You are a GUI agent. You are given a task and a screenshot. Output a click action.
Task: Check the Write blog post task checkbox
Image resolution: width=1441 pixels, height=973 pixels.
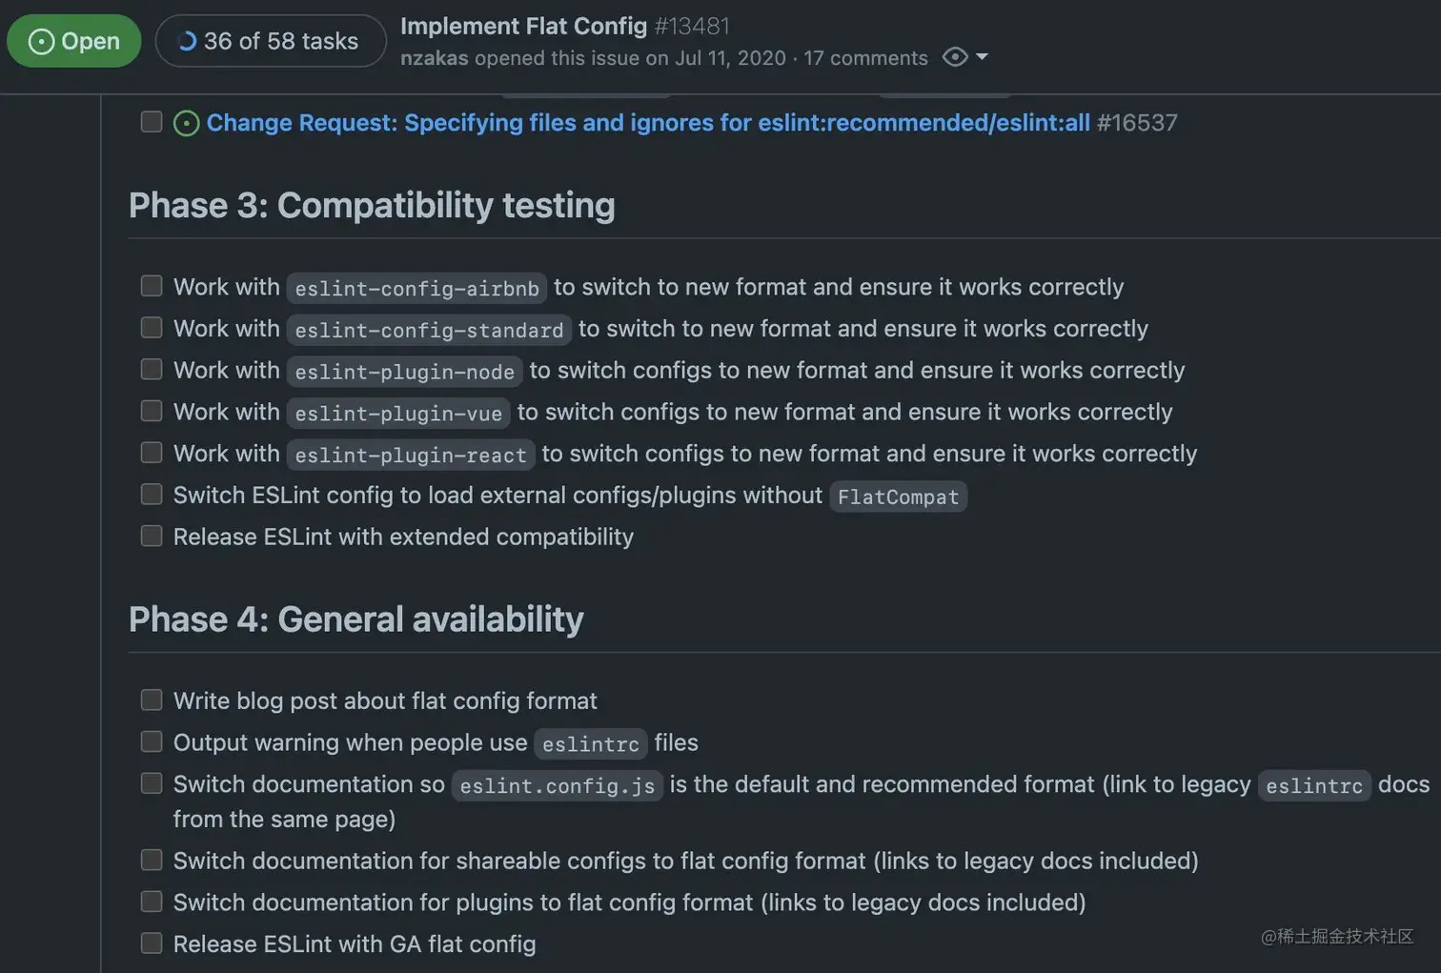[x=152, y=700]
